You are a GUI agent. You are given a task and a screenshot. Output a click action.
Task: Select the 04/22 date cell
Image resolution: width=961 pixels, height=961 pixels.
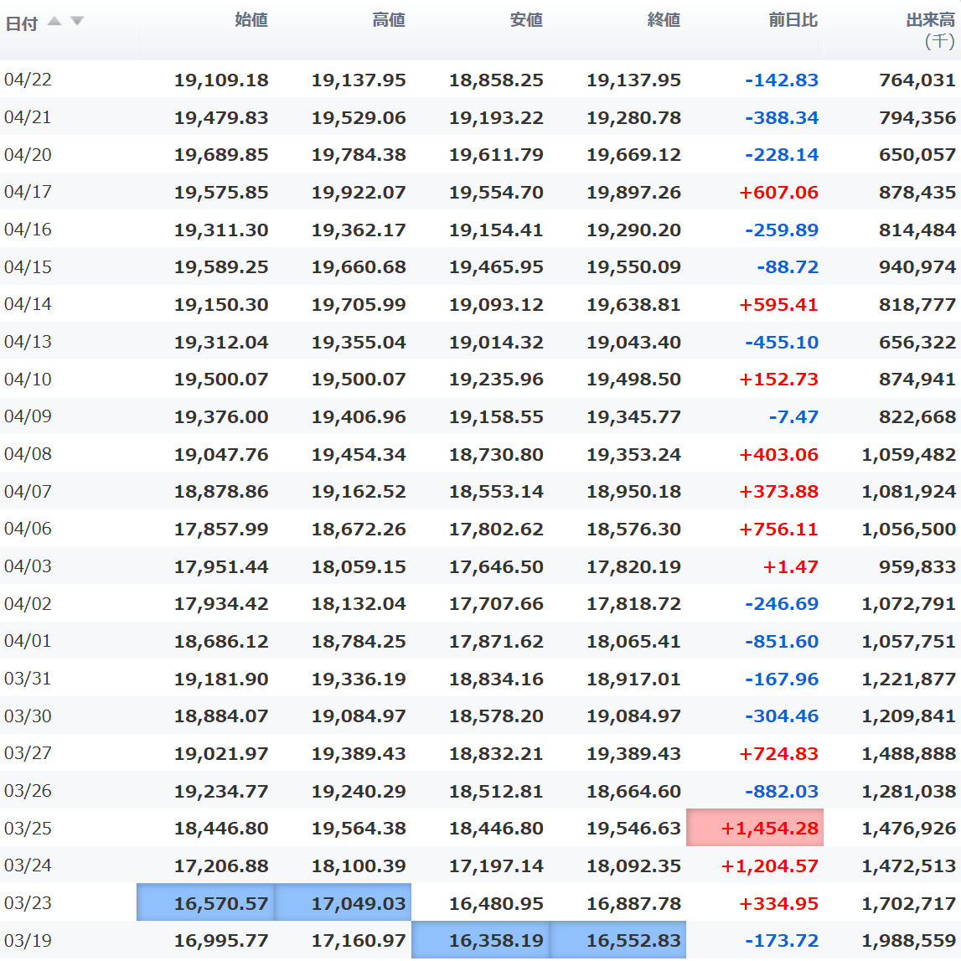coord(28,80)
